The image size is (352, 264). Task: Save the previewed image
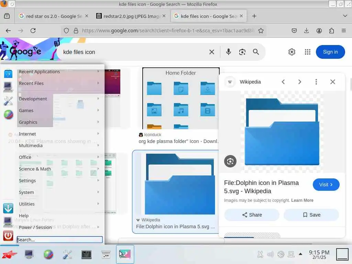[311, 215]
